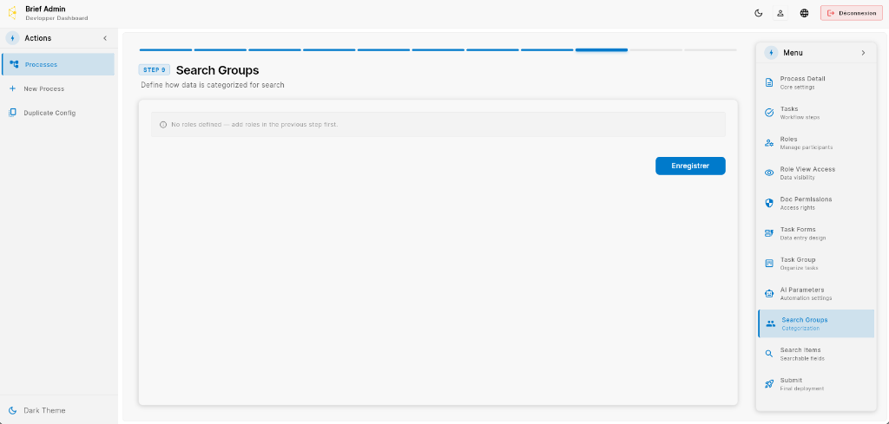The height and width of the screenshot is (424, 889).
Task: Click the info icon in no-roles notice
Action: (163, 125)
